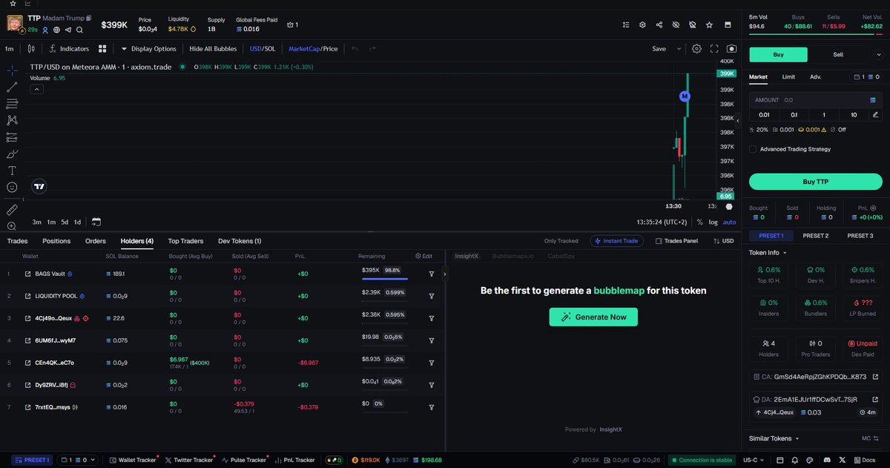This screenshot has width=890, height=468.
Task: Open the candlestick chart style icon
Action: click(x=30, y=49)
